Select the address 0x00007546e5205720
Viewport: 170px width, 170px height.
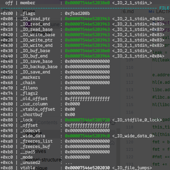pos(87,120)
